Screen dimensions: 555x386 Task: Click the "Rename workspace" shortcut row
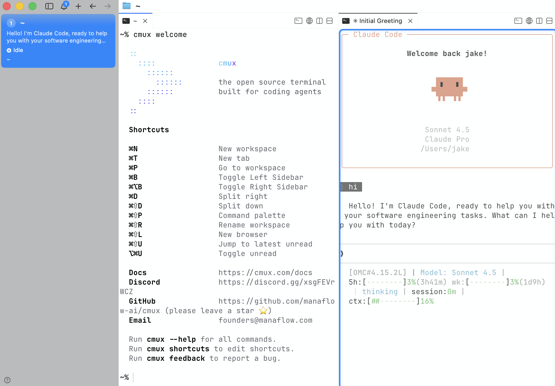point(209,225)
